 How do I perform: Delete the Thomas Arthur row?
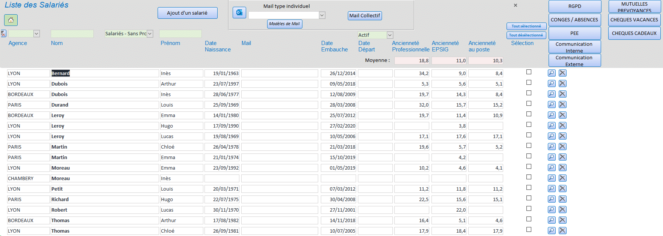pos(562,220)
